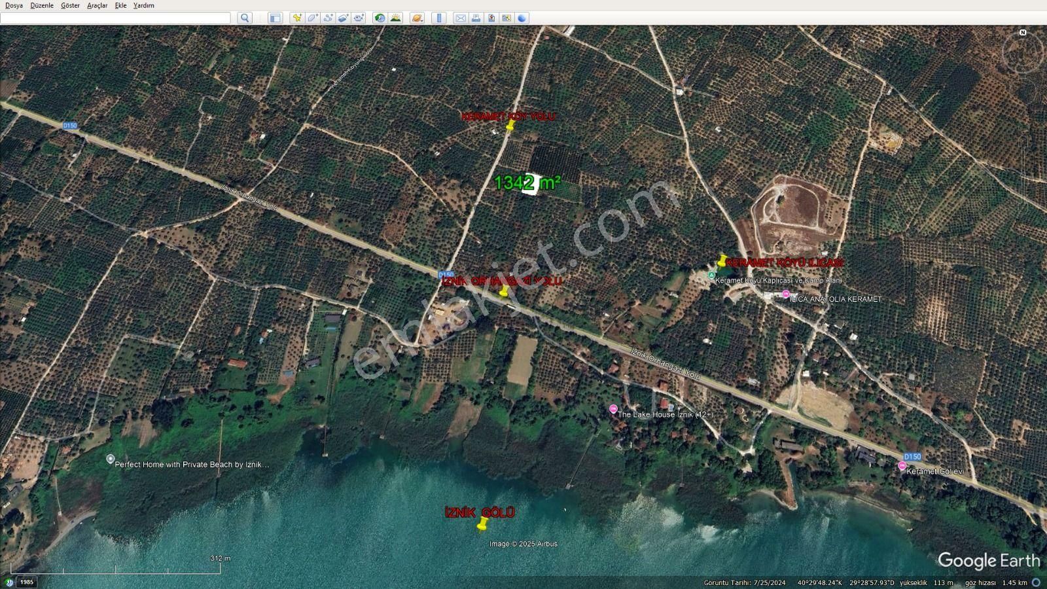Open the Ekle menu

[121, 5]
